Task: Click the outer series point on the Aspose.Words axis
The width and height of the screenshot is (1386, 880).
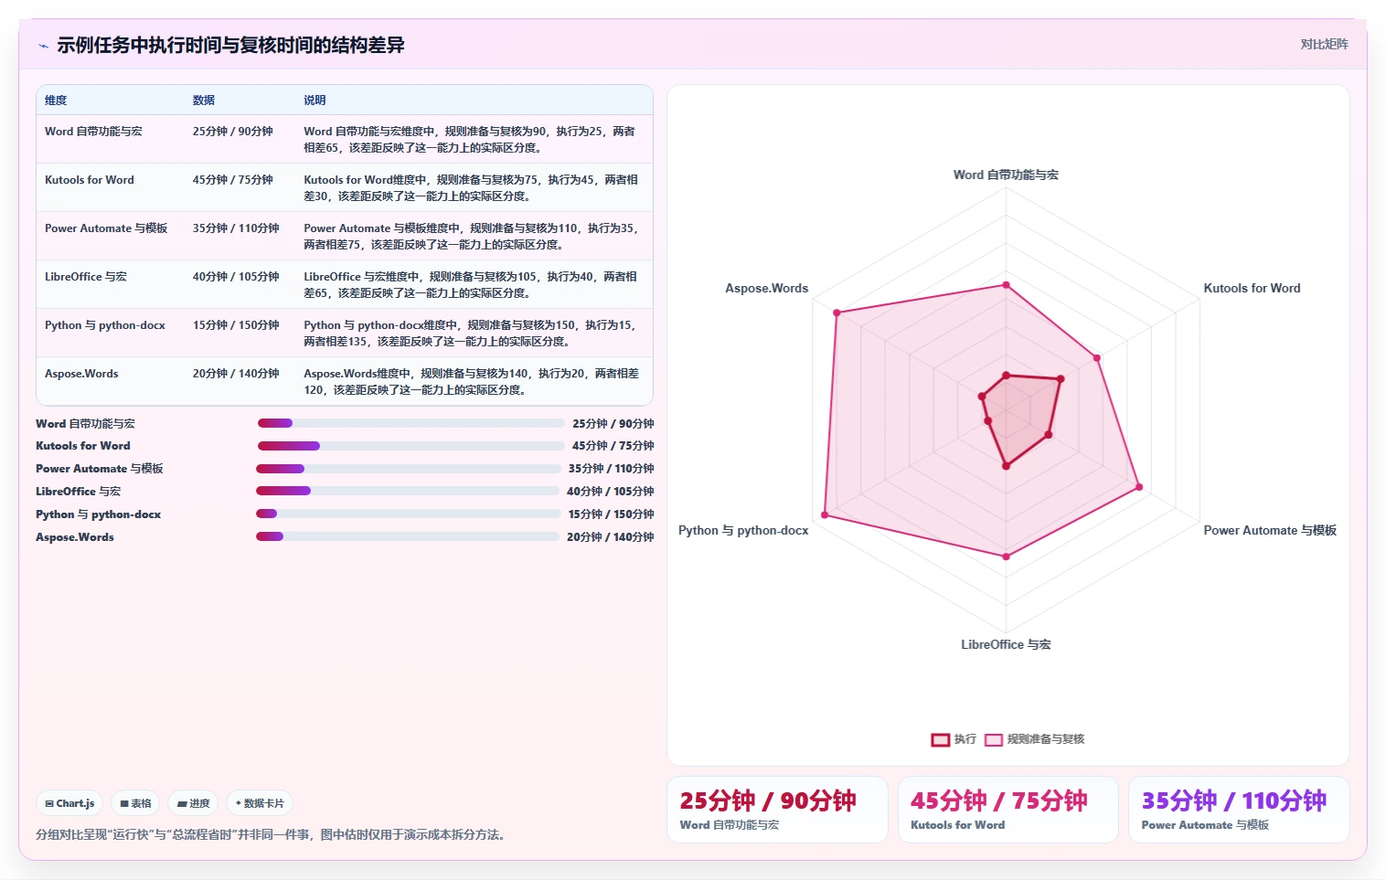Action: coord(837,313)
